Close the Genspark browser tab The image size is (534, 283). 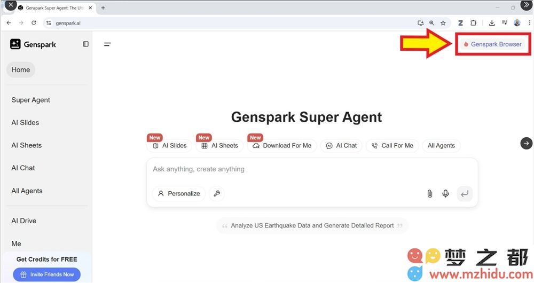[90, 7]
